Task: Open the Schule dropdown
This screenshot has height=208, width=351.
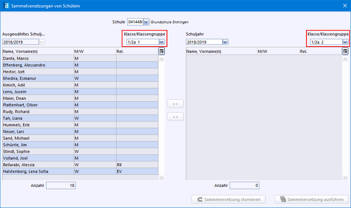Action: tap(147, 22)
